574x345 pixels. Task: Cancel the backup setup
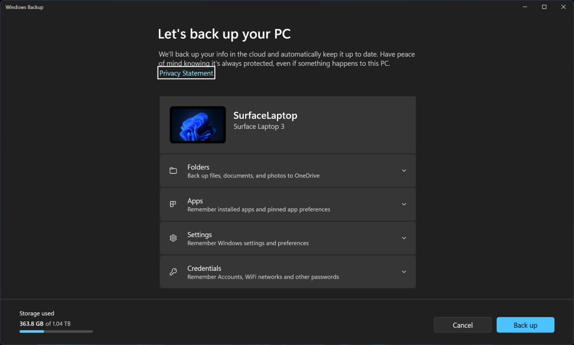click(x=462, y=325)
